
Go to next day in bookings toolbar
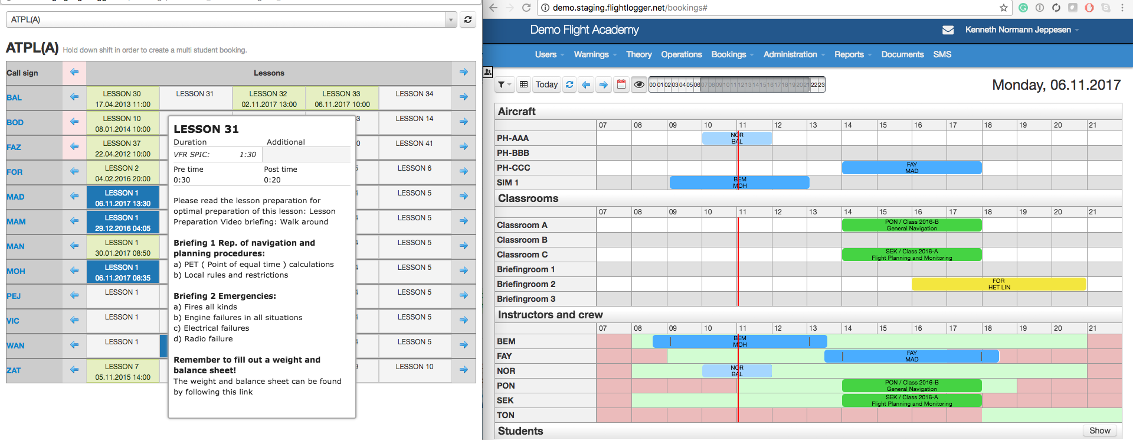(x=603, y=84)
